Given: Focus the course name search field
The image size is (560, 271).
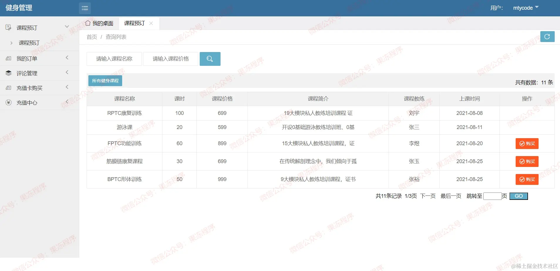Looking at the screenshot, I should click(x=114, y=59).
